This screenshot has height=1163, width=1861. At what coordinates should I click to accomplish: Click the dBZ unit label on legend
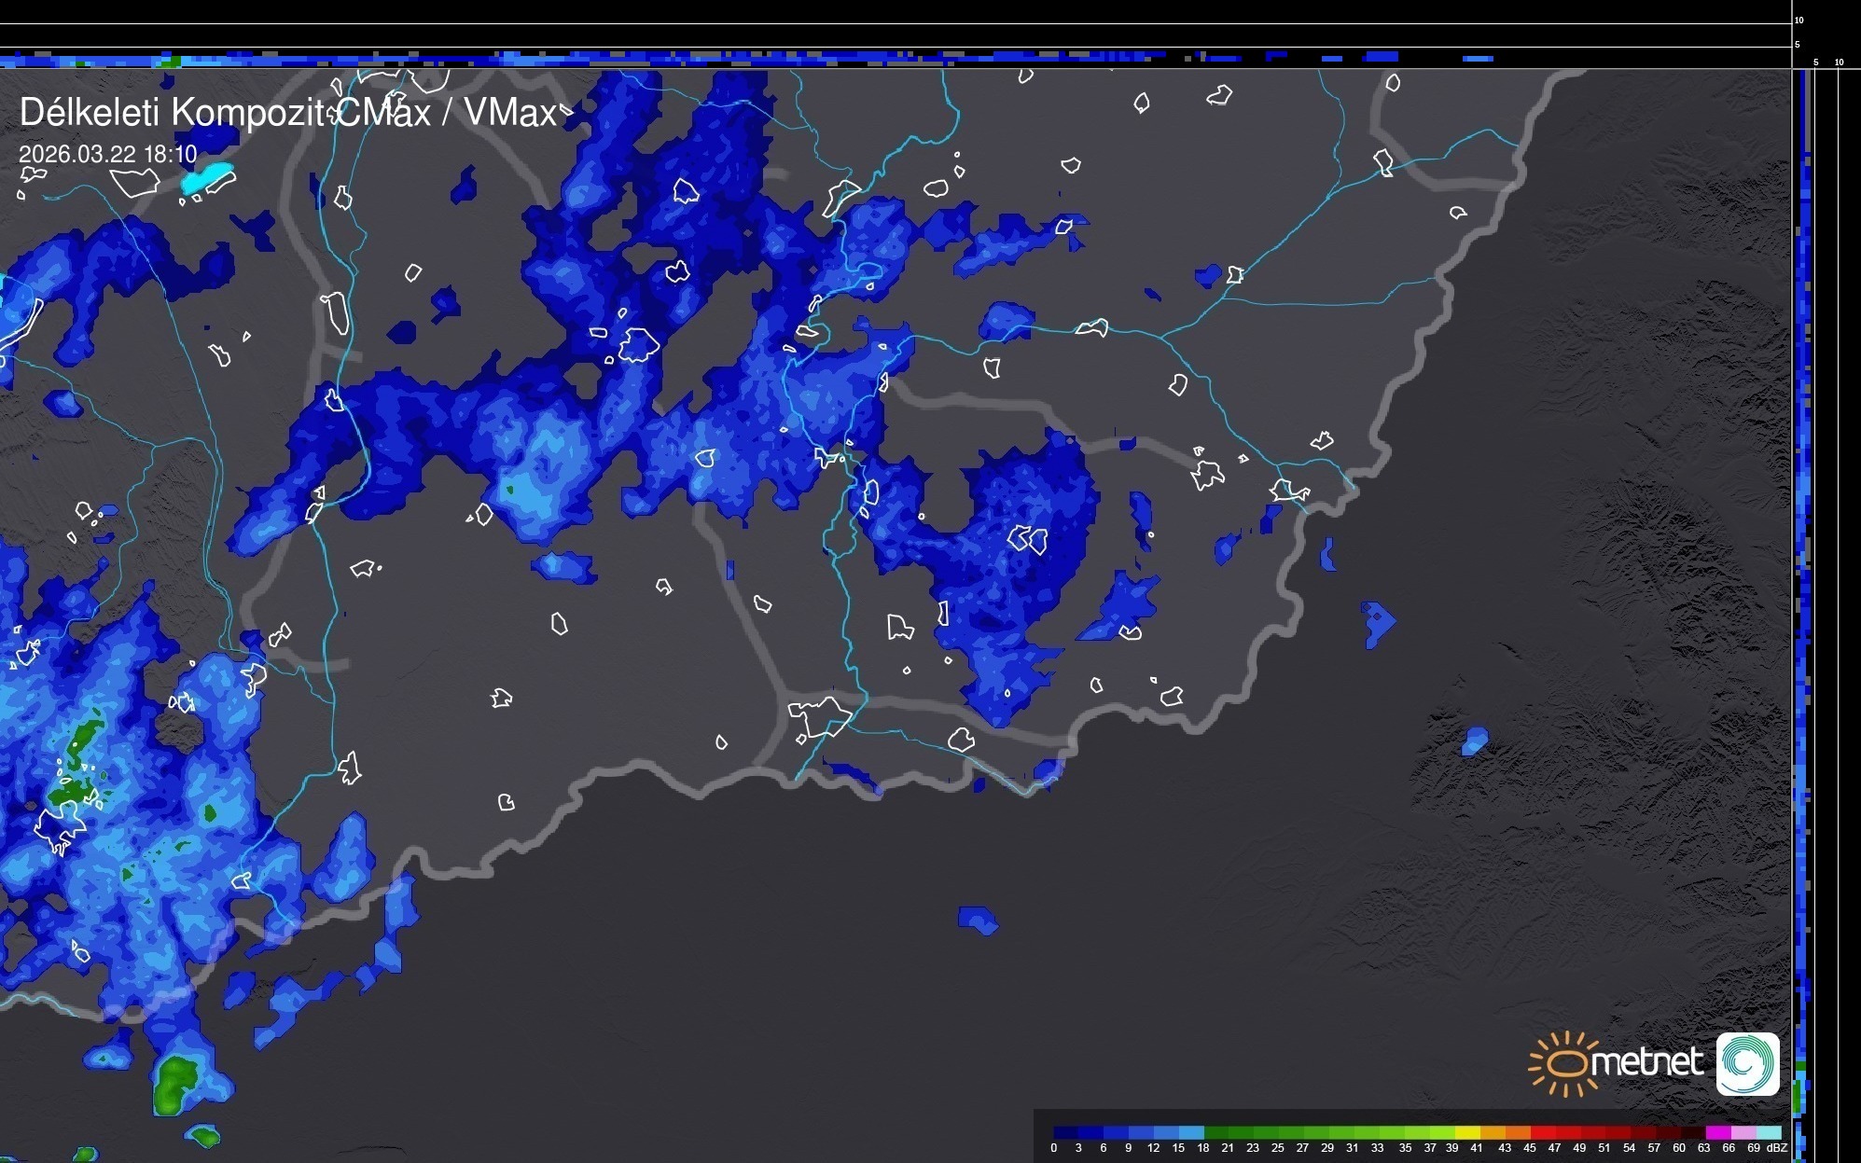pyautogui.click(x=1777, y=1148)
